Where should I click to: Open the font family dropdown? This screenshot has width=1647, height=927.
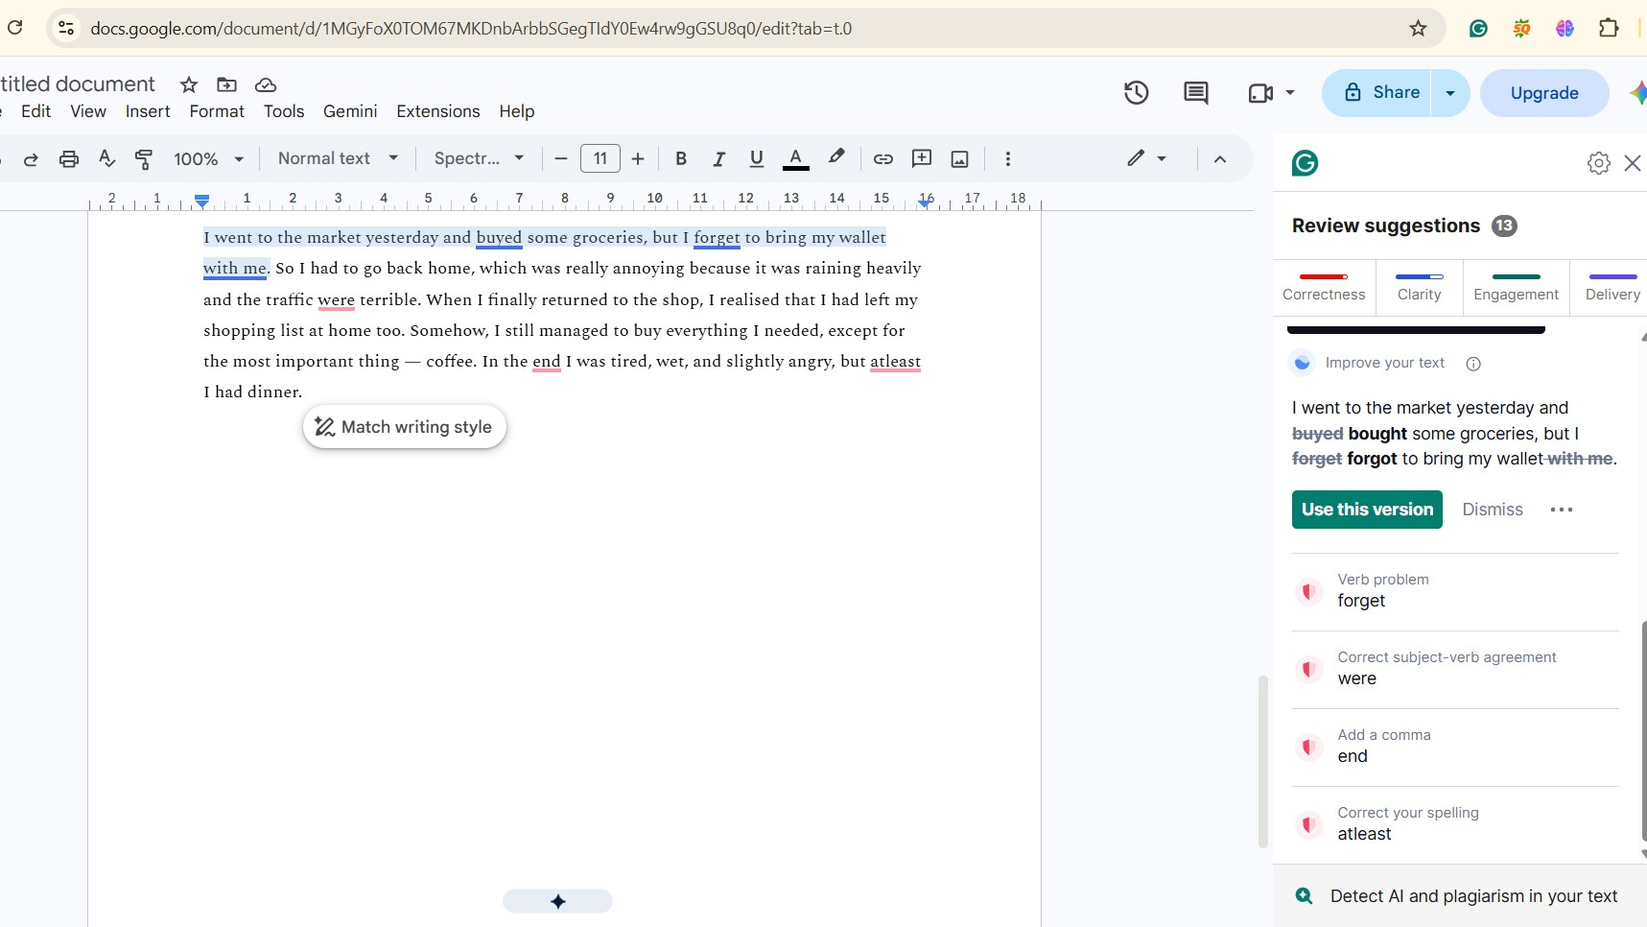click(479, 158)
